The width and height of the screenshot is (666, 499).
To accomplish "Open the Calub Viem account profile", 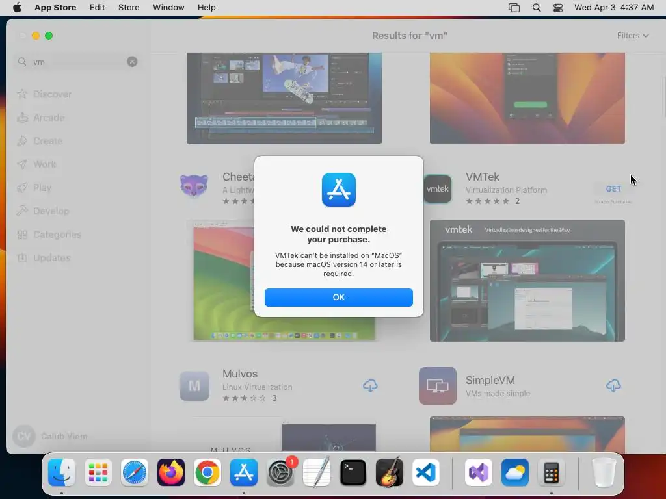I will click(x=50, y=436).
